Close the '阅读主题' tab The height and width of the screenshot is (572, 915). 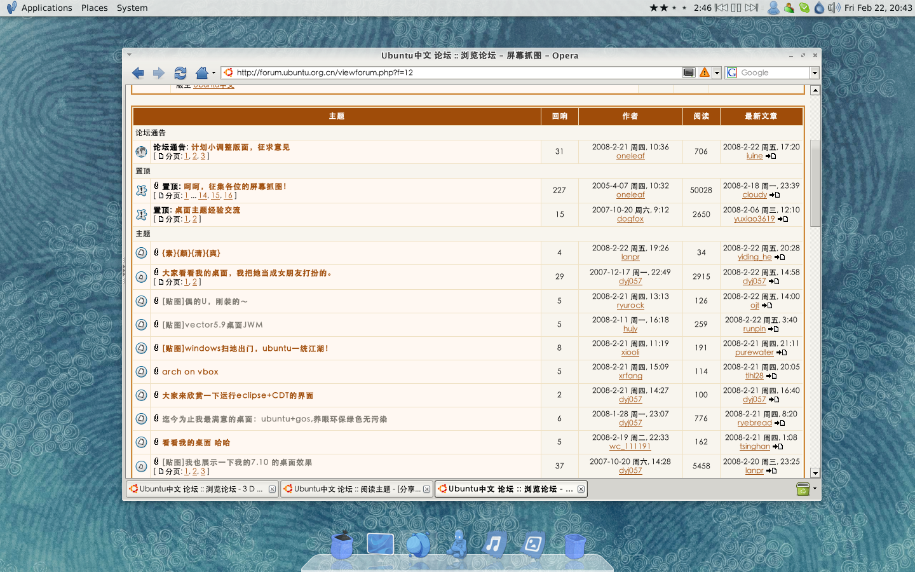[x=426, y=489]
